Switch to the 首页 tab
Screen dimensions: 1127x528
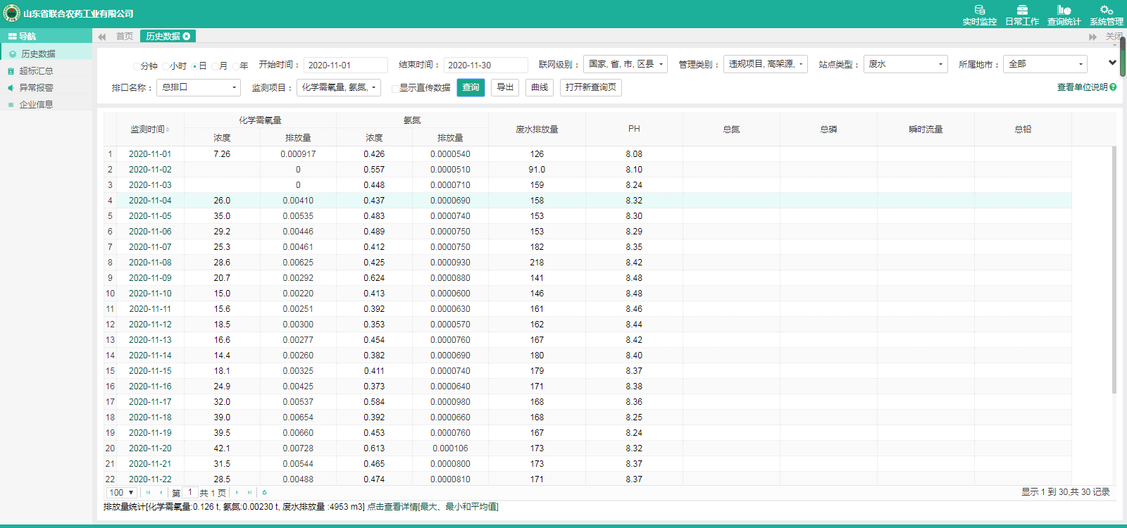pos(124,37)
